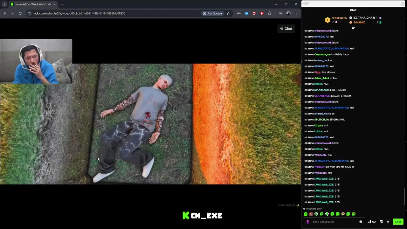Open the Shazam extension icon
407x229 pixels.
(x=246, y=13)
